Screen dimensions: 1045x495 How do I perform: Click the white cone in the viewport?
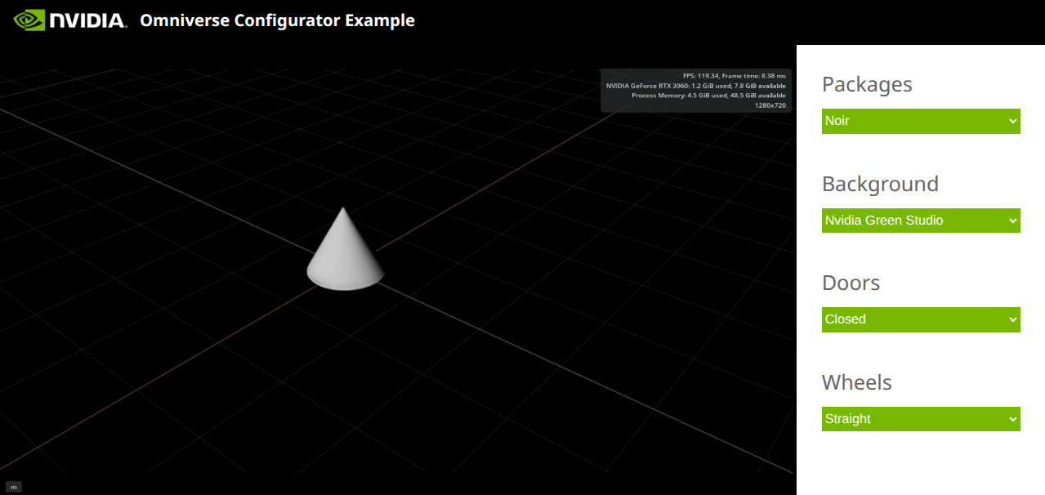[x=345, y=249]
